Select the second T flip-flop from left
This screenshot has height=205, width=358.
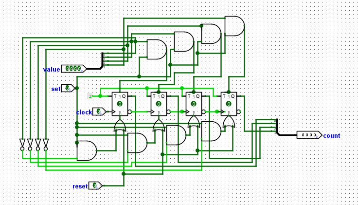159,104
